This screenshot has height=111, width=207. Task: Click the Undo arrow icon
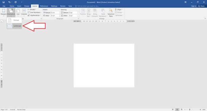pyautogui.click(x=9, y=2)
